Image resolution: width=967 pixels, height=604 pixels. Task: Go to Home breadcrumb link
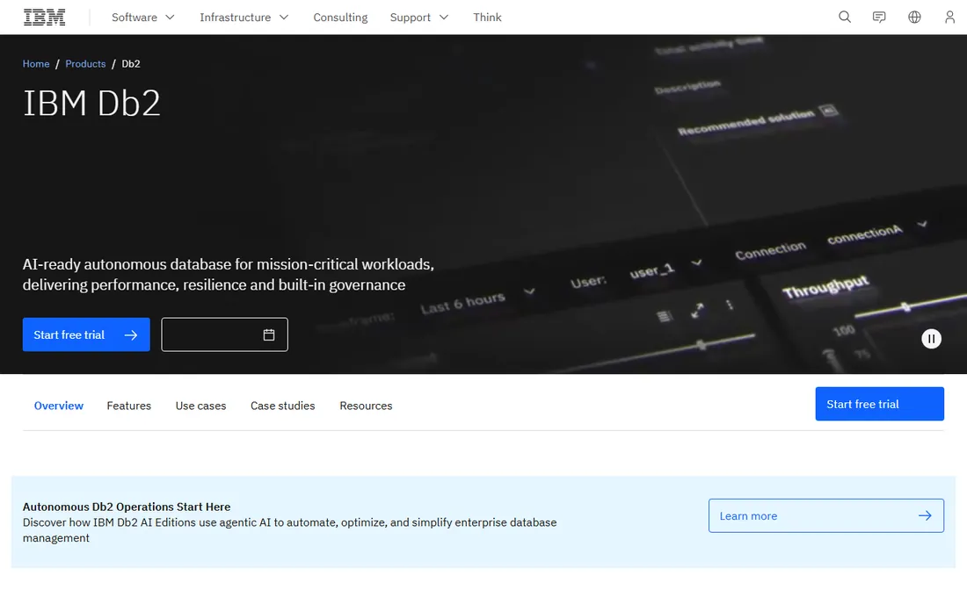click(36, 64)
